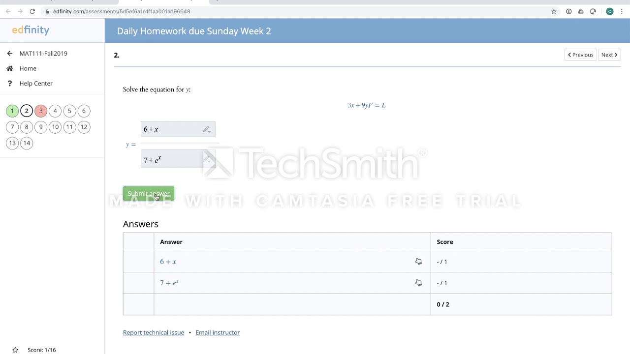Open the Google Drive extension icon
Image resolution: width=630 pixels, height=354 pixels.
tap(581, 11)
